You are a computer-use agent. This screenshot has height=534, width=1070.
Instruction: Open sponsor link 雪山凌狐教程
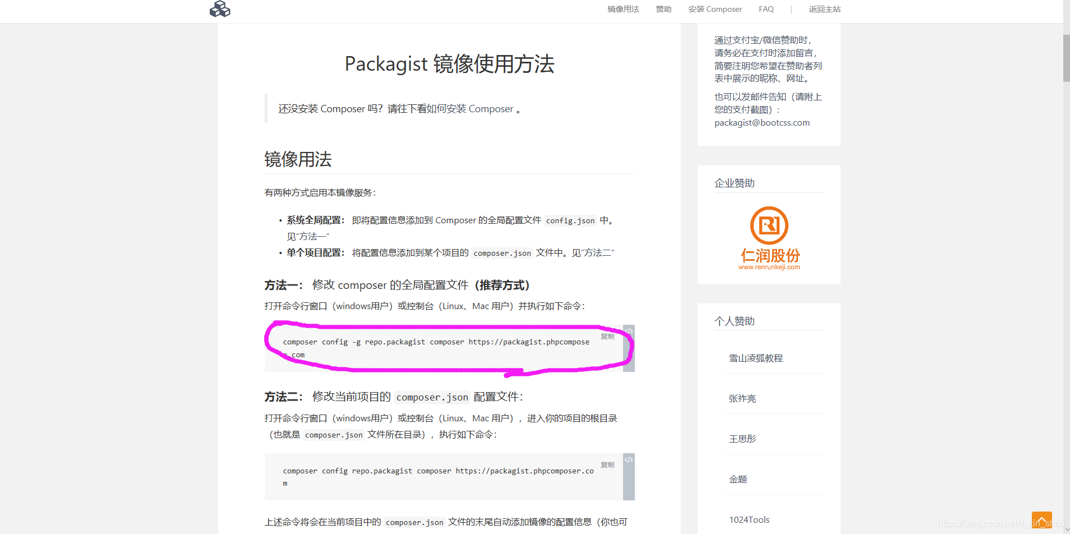point(755,358)
